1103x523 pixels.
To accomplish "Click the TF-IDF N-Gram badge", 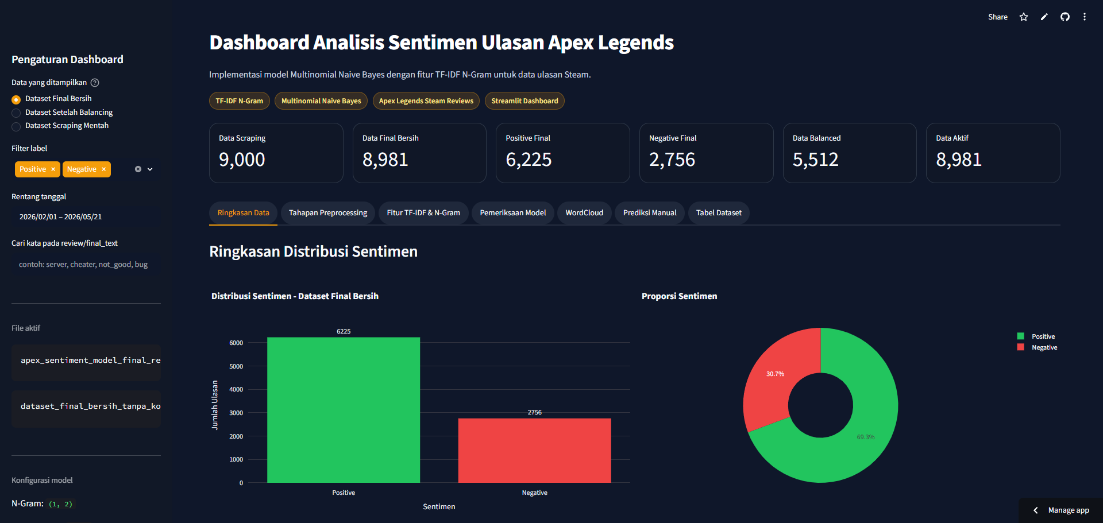I will 240,101.
